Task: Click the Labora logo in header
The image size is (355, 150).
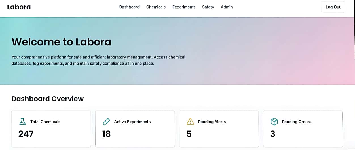Action: click(19, 7)
